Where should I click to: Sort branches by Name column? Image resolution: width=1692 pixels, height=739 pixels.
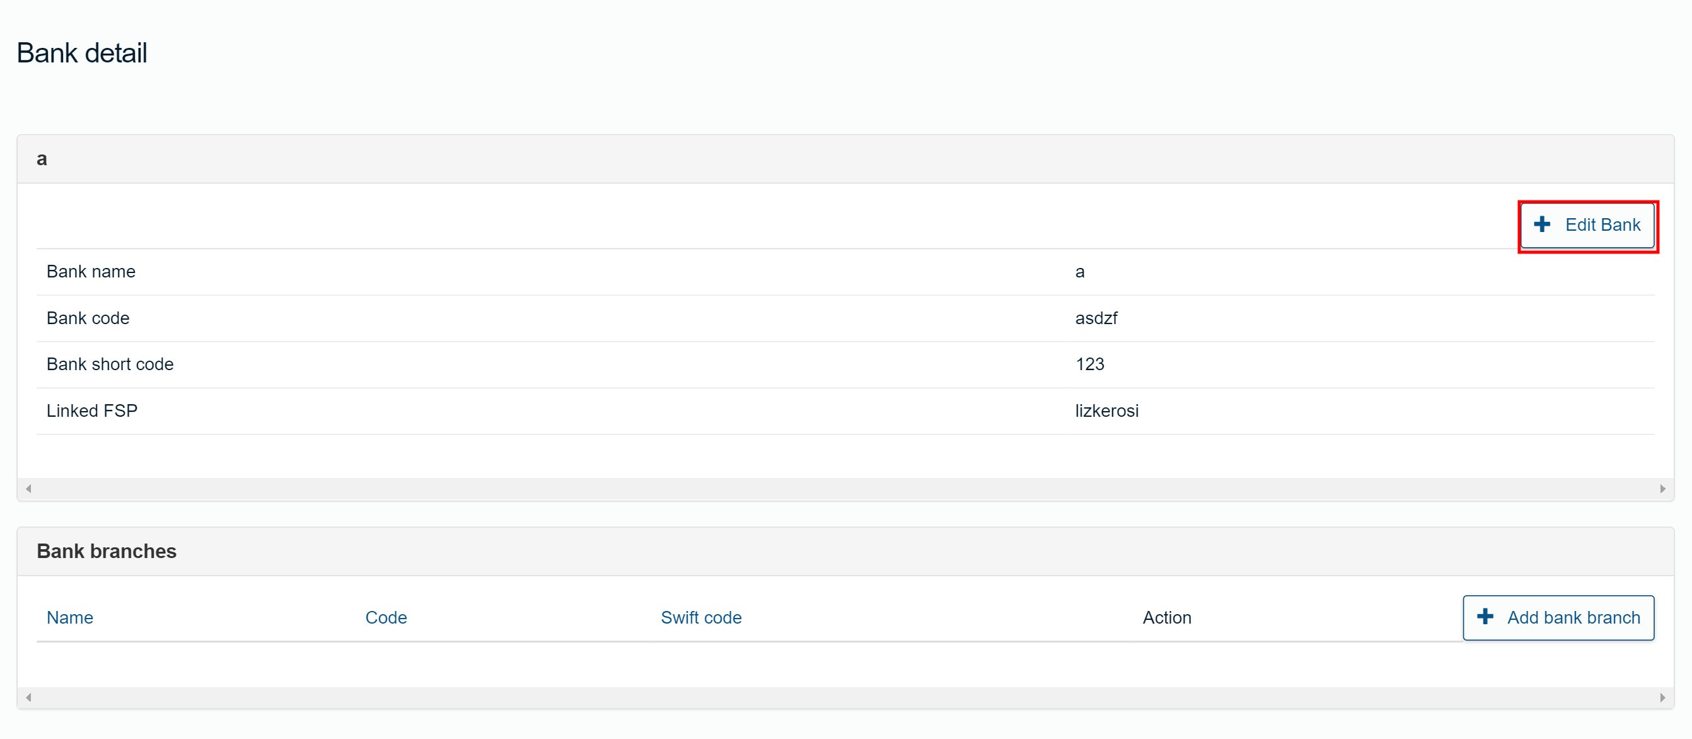click(x=69, y=617)
